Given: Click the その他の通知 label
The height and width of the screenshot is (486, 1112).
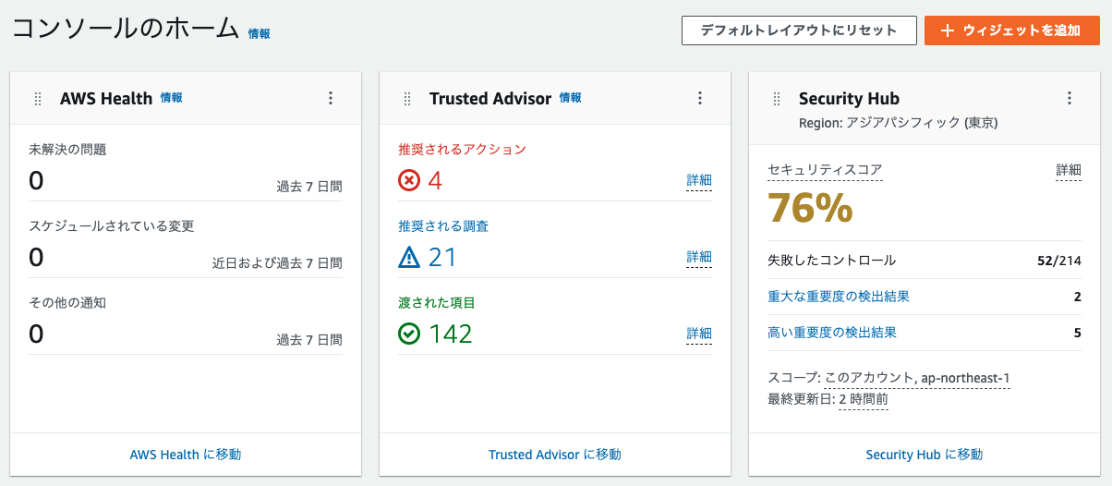Looking at the screenshot, I should [x=67, y=303].
